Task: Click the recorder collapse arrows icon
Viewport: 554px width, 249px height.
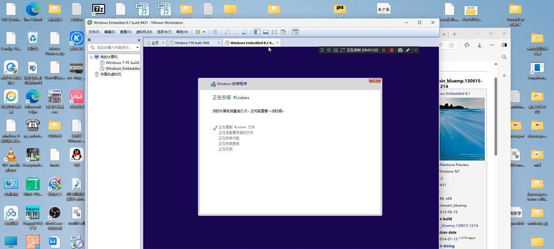Action: [x=328, y=50]
